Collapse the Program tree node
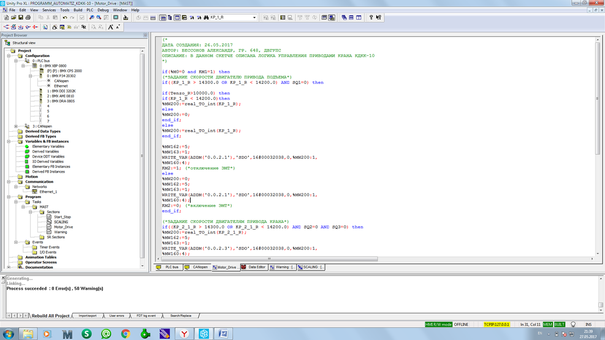Screen dimensions: 605x340 pos(9,197)
